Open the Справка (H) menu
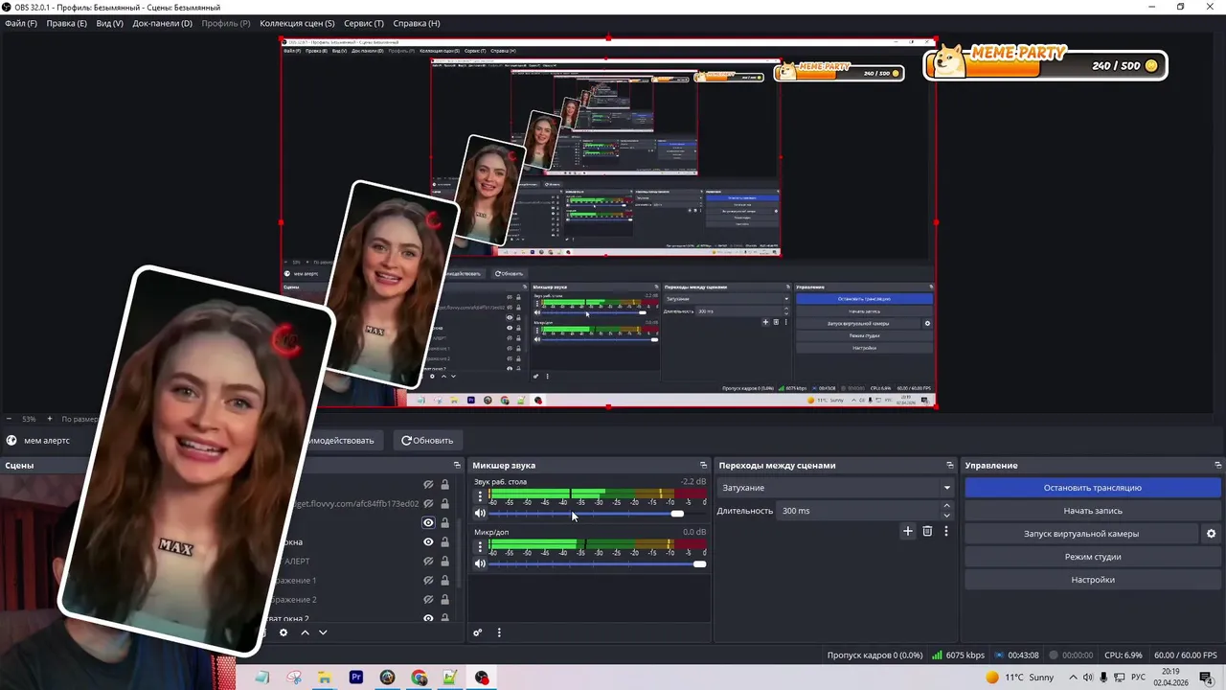This screenshot has height=690, width=1226. tap(417, 23)
